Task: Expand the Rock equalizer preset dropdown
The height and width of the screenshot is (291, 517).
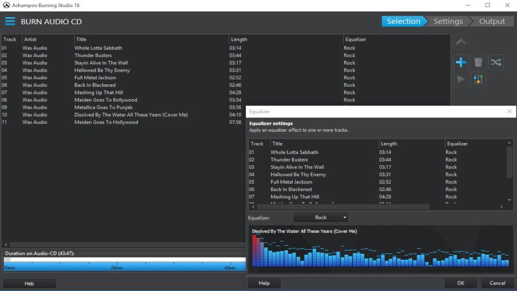Action: click(321, 218)
